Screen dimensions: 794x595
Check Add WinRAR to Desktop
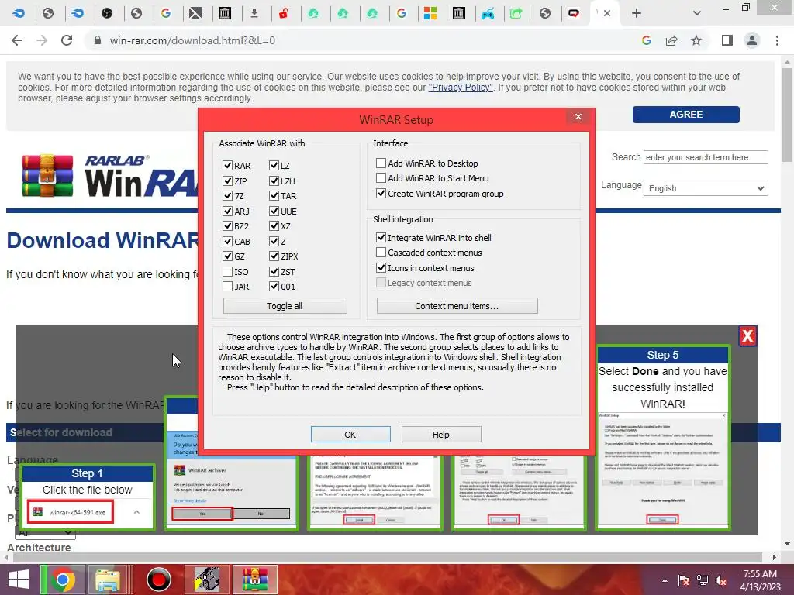pos(381,163)
